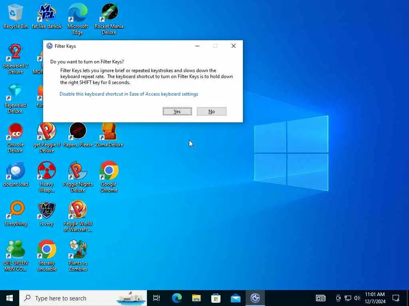Open the volume control speaker icon
This screenshot has width=409, height=306.
click(357, 298)
